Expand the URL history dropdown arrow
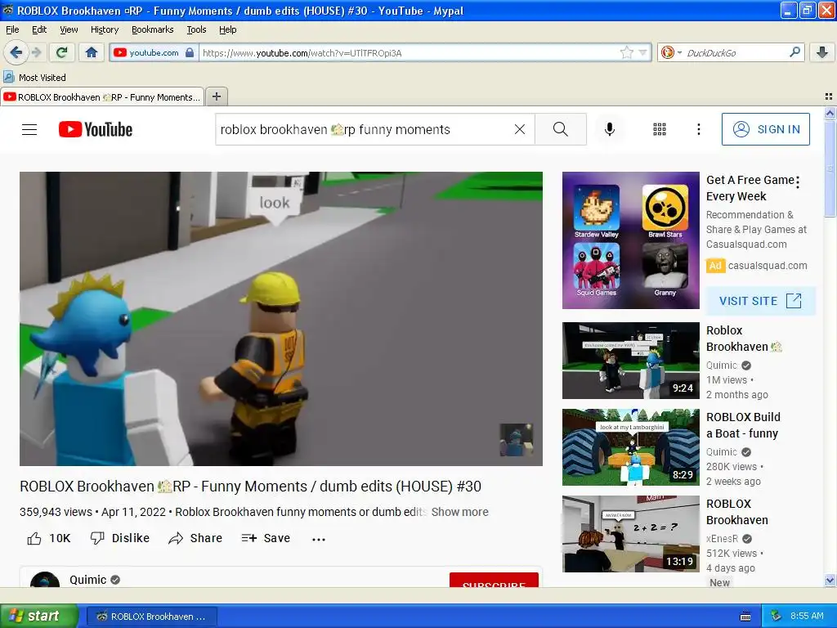The image size is (837, 628). pyautogui.click(x=642, y=52)
